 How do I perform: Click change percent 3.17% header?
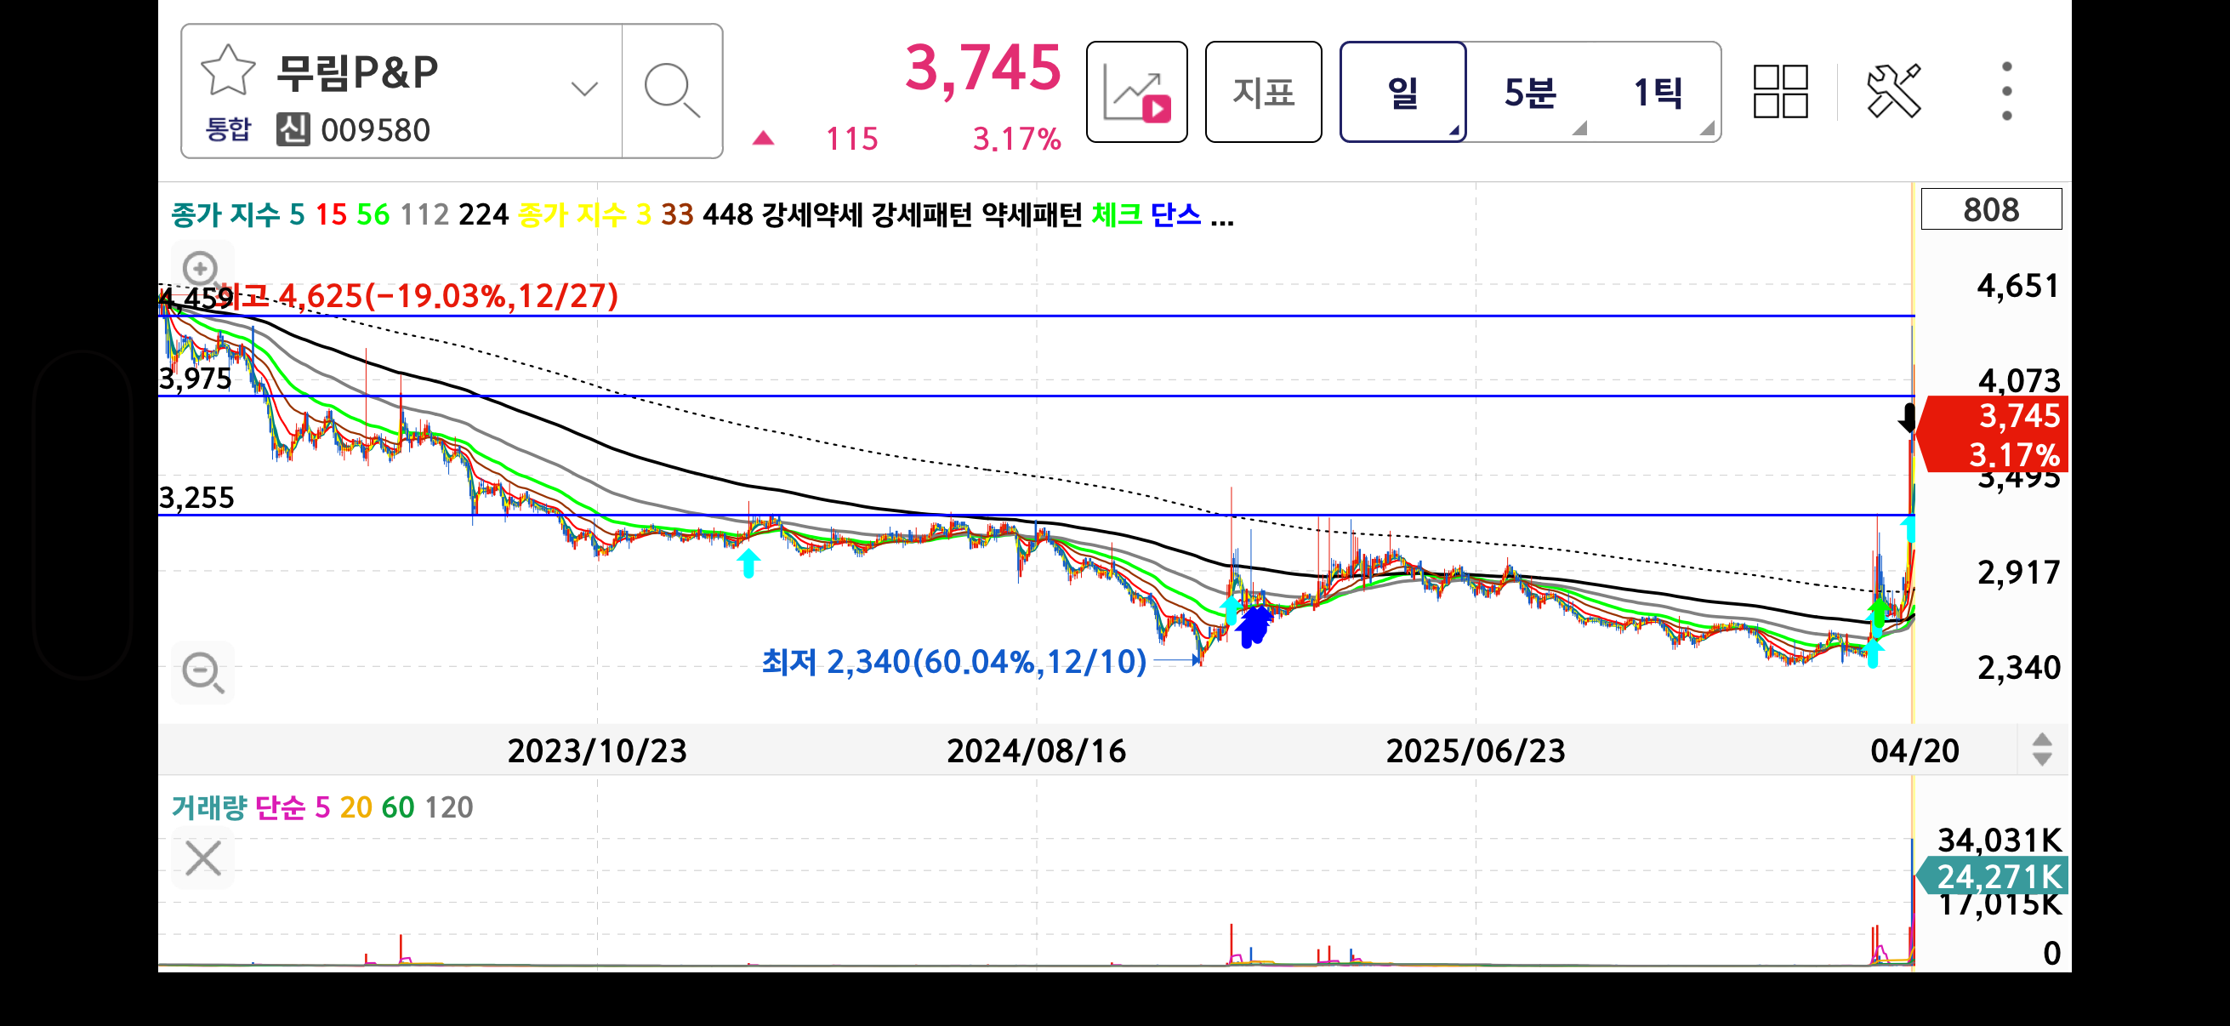[1016, 139]
